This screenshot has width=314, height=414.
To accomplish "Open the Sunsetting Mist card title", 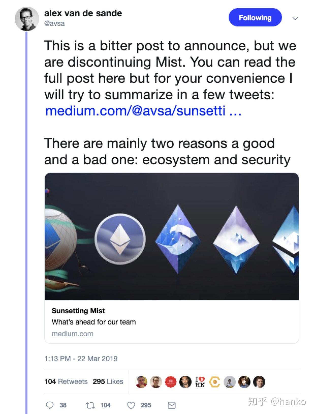I will tap(78, 311).
